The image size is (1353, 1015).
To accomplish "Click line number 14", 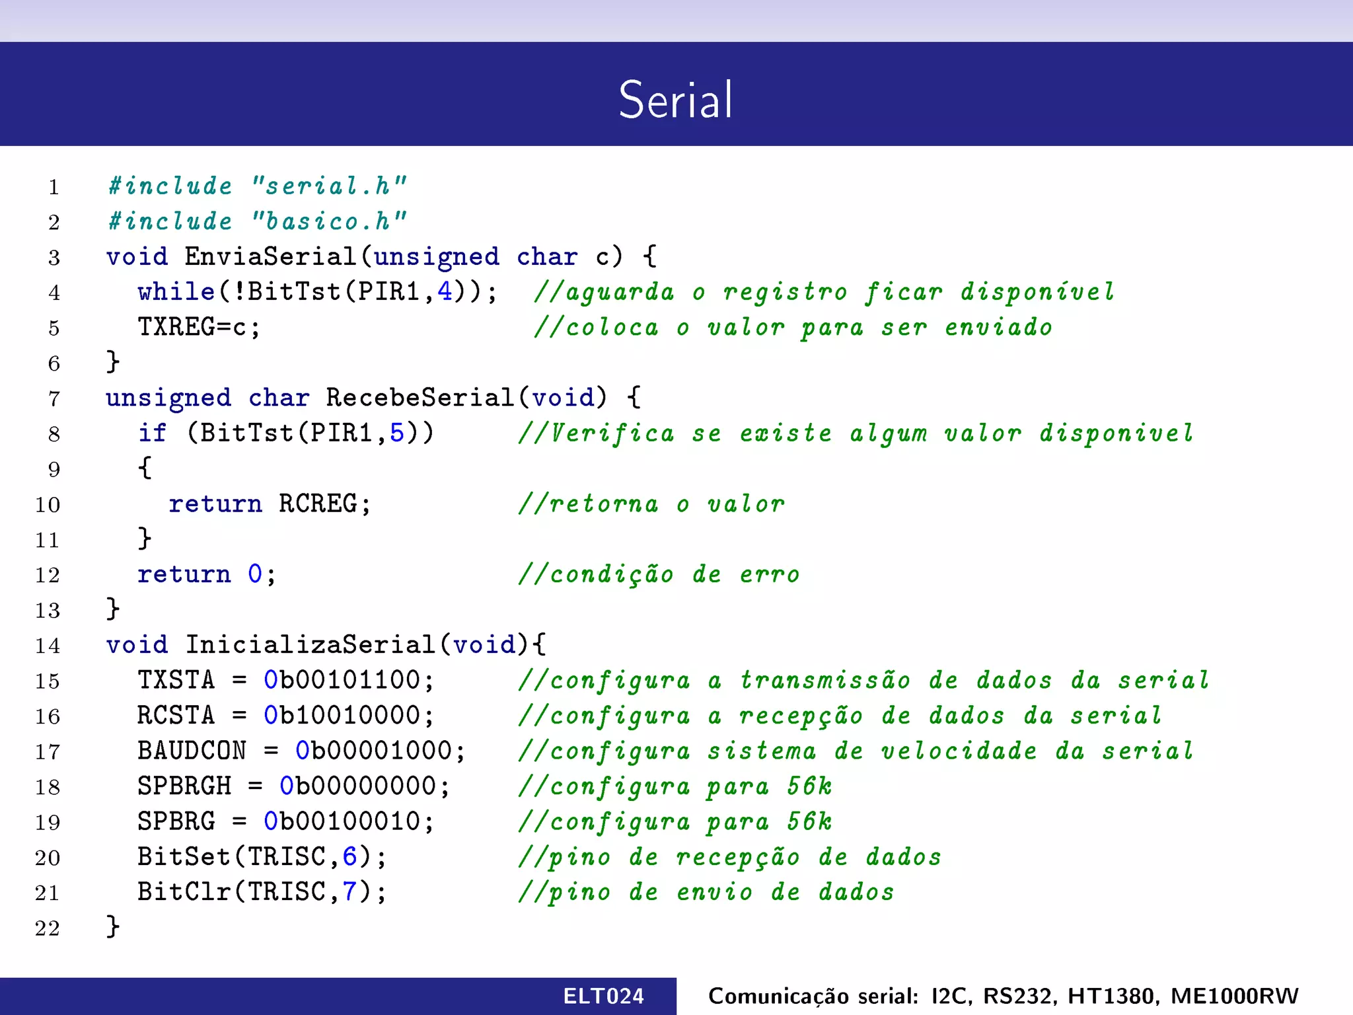I will pyautogui.click(x=48, y=646).
